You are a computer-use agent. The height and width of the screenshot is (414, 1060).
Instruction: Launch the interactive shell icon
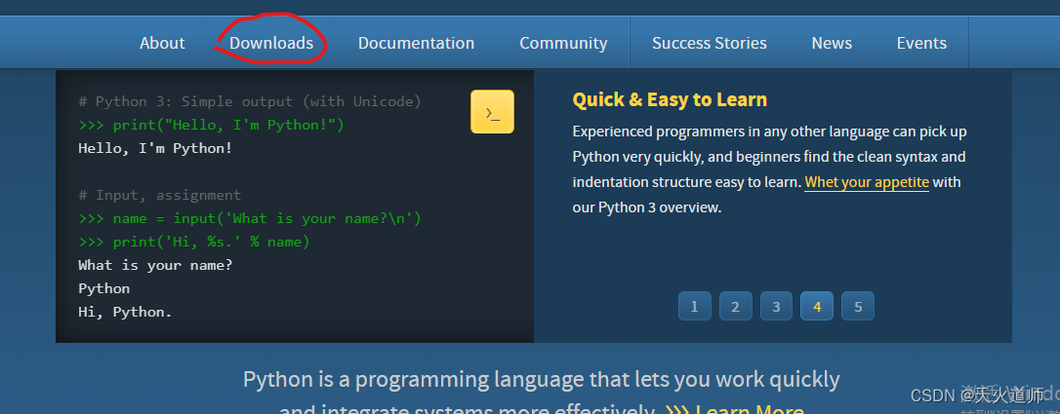pyautogui.click(x=492, y=111)
